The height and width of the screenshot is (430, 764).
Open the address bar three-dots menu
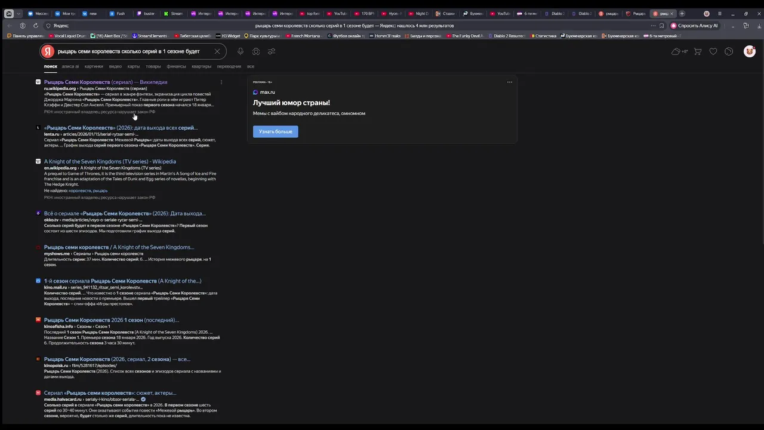click(x=653, y=26)
